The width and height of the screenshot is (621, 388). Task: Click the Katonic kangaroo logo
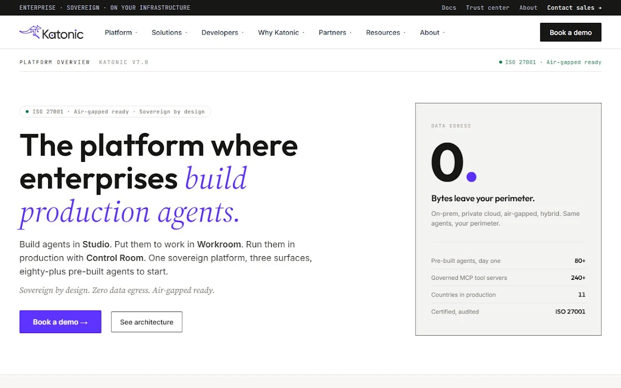(51, 33)
